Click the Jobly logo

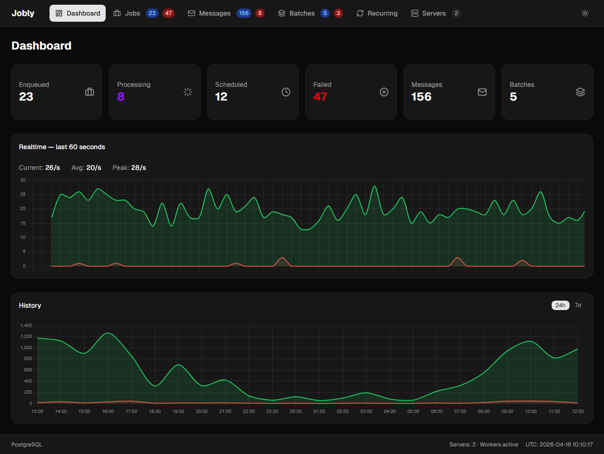pyautogui.click(x=23, y=13)
